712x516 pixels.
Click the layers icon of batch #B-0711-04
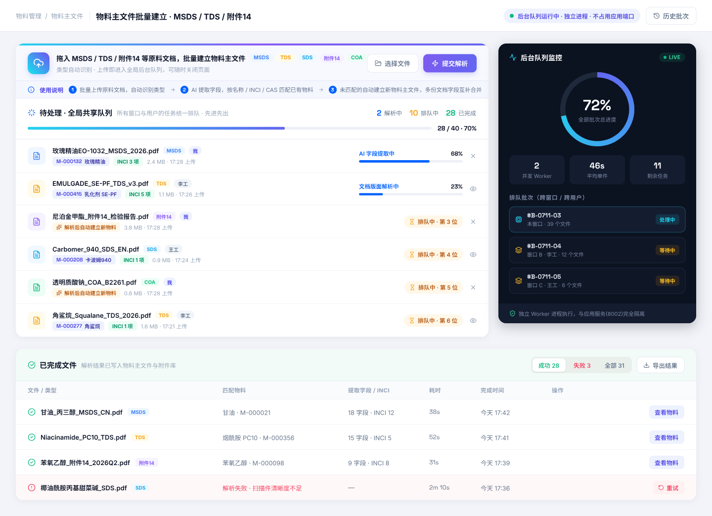(519, 250)
